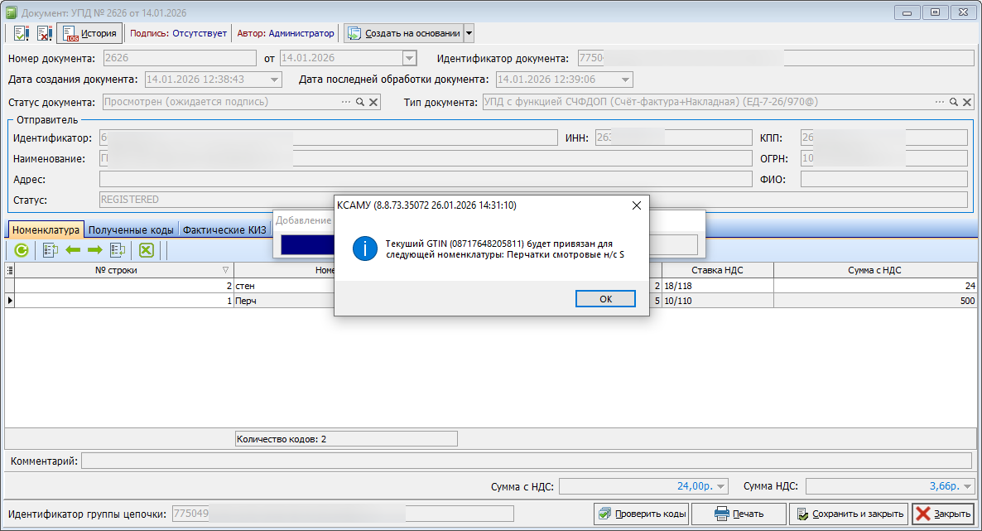Click the approve document icon with green checkmark
The image size is (982, 531).
tap(22, 33)
